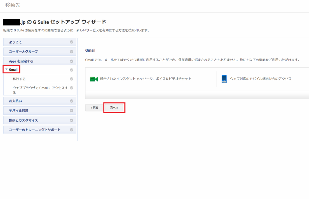Open the お支払い section
This screenshot has height=199, width=309.
click(x=40, y=101)
